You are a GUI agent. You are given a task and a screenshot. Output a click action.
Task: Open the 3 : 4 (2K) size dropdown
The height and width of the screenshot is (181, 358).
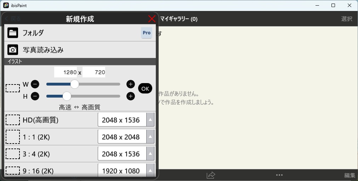[x=150, y=154]
